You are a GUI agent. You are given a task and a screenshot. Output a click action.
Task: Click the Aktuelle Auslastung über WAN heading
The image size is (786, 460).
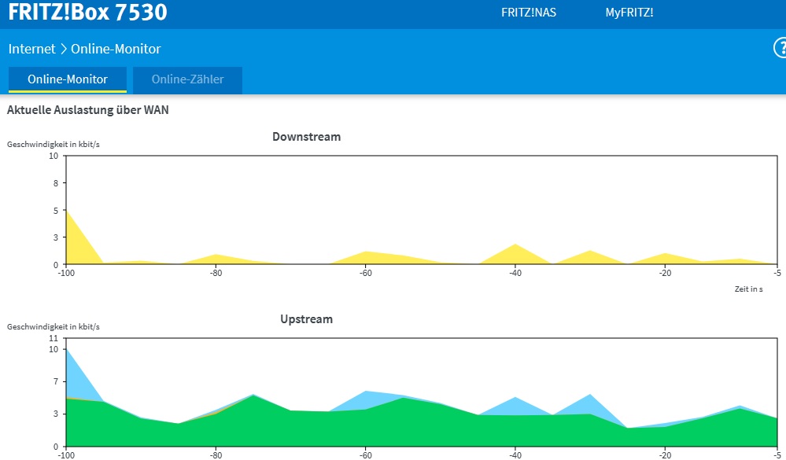[x=87, y=110]
